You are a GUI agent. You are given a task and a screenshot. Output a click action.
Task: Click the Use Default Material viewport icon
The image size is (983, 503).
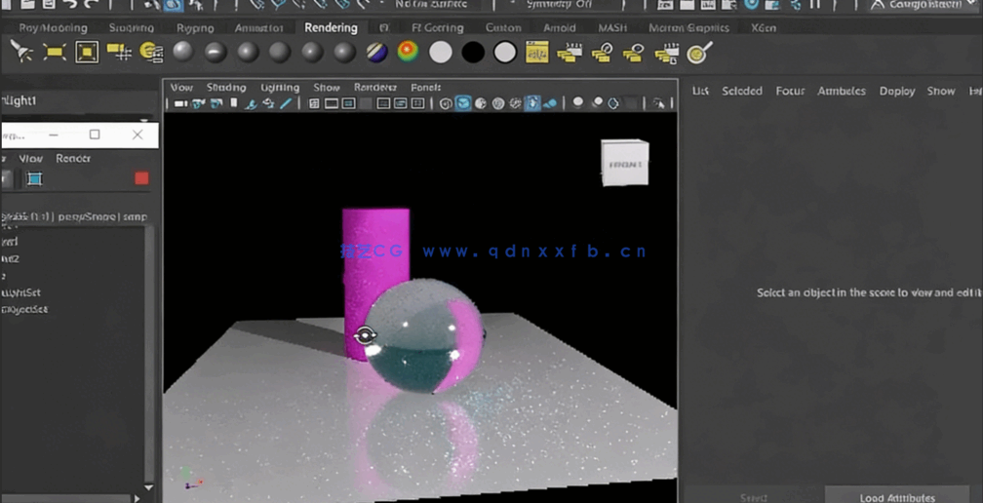coord(481,104)
